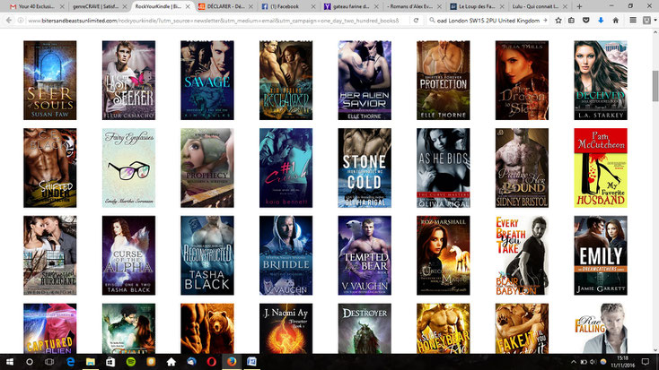Open the Captured Alien book cover
This screenshot has height=370, width=659.
point(50,329)
